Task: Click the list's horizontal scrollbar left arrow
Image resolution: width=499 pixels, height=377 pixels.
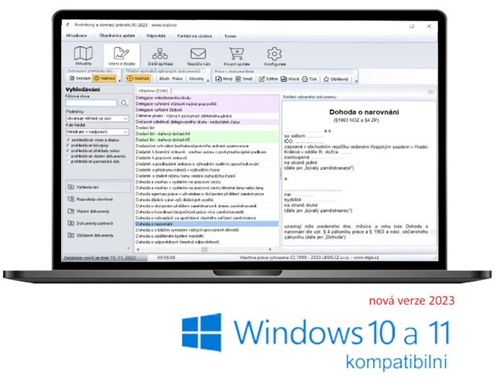Action: point(138,249)
